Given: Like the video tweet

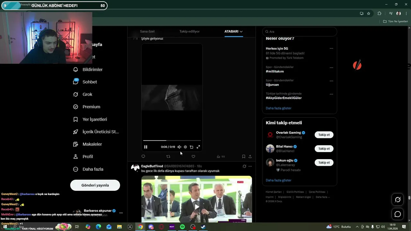Looking at the screenshot, I should 193,157.
